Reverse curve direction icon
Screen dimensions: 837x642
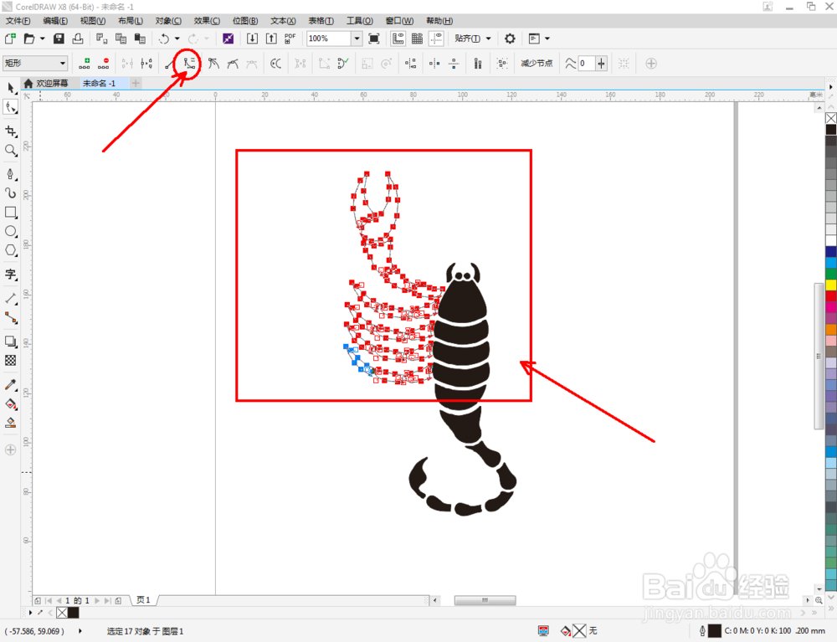(275, 64)
